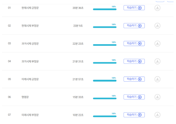176x124 pixels.
Task: Download 과거시제 부정문 lesson file
Action: pyautogui.click(x=157, y=61)
